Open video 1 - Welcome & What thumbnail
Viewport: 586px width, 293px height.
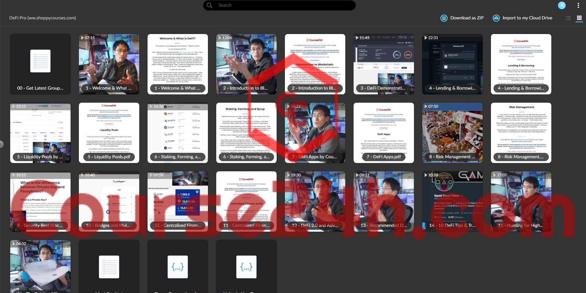109,64
